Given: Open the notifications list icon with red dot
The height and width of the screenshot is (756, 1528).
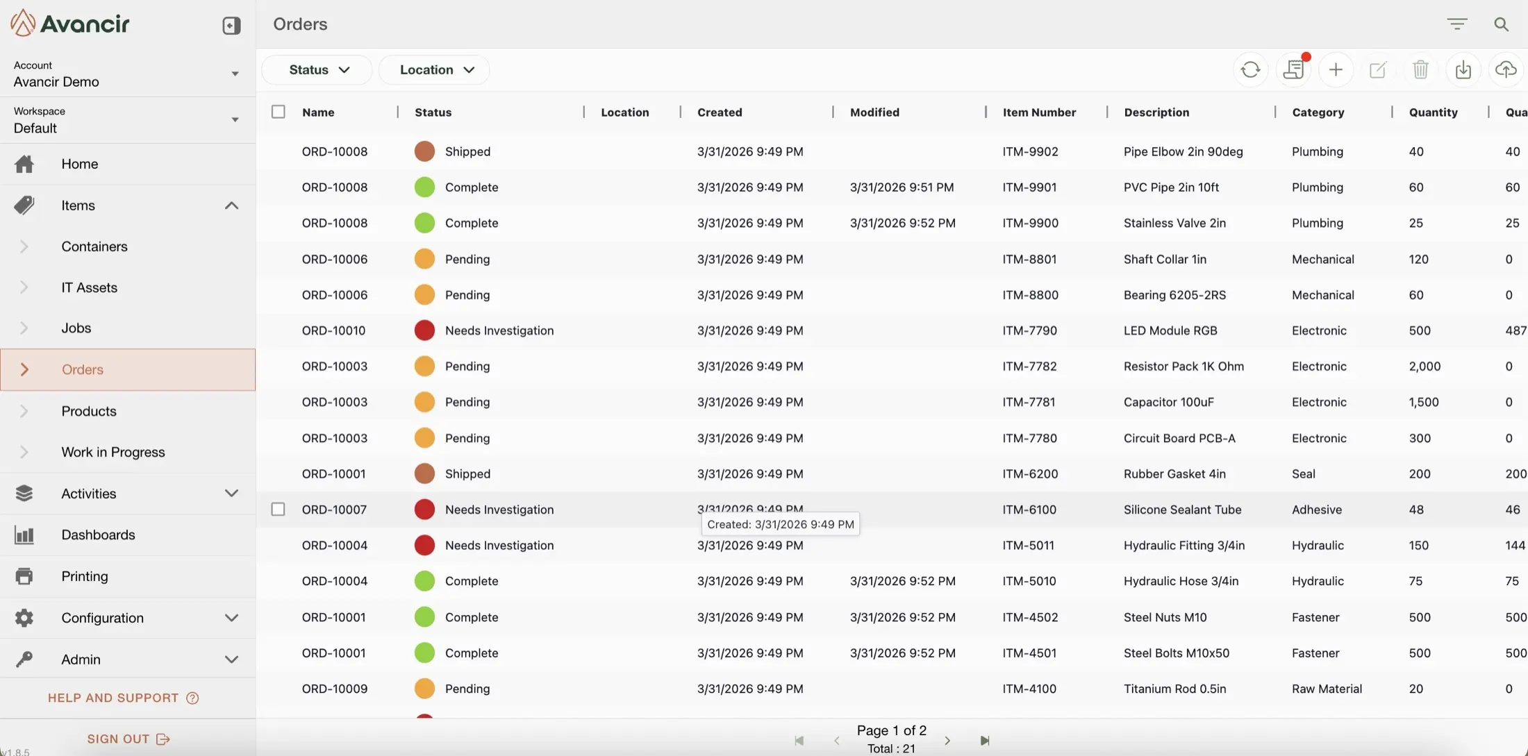Looking at the screenshot, I should pyautogui.click(x=1293, y=69).
